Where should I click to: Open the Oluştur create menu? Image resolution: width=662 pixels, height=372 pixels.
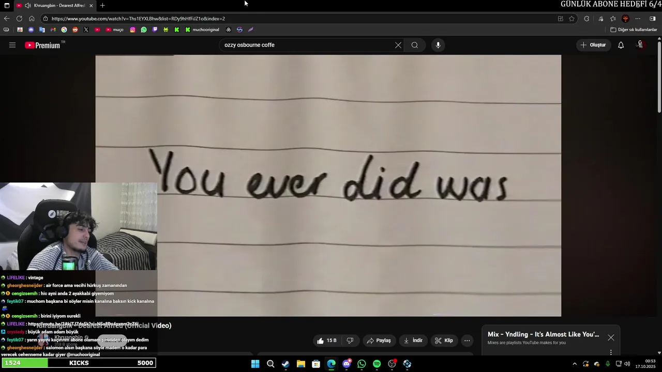[593, 45]
